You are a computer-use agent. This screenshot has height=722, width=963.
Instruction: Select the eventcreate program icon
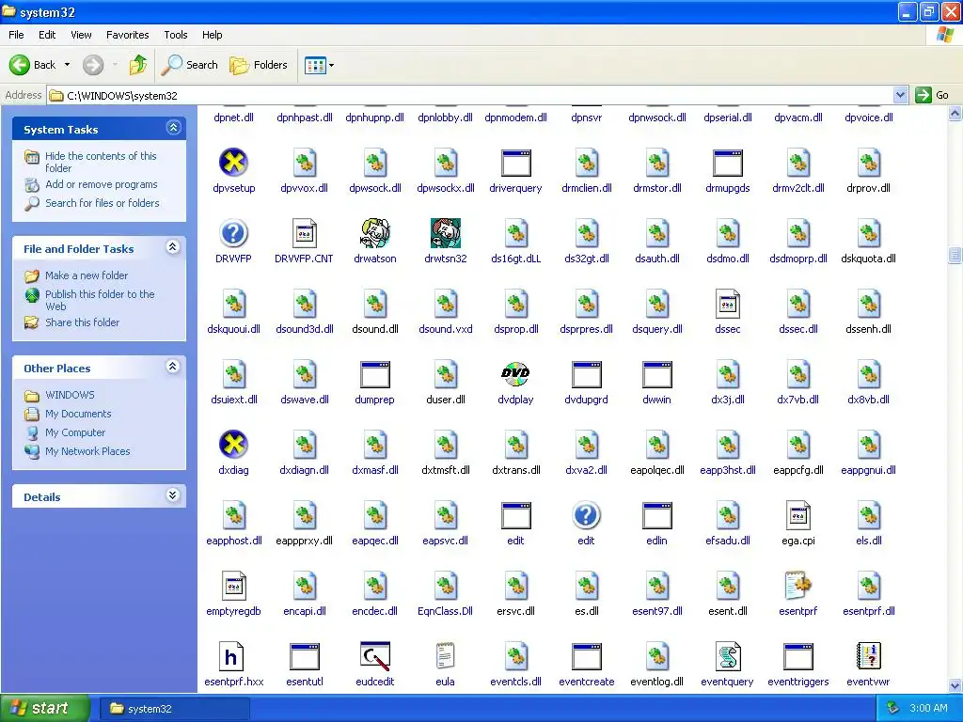pyautogui.click(x=586, y=657)
